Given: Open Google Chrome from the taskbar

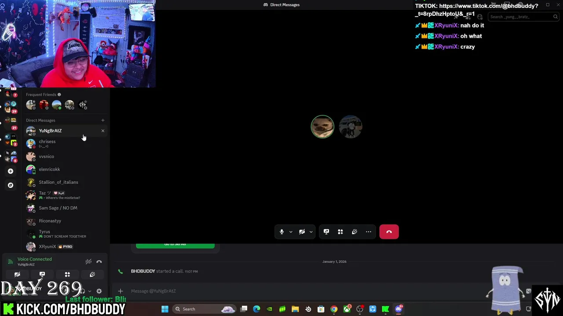Looking at the screenshot, I should click(x=334, y=309).
